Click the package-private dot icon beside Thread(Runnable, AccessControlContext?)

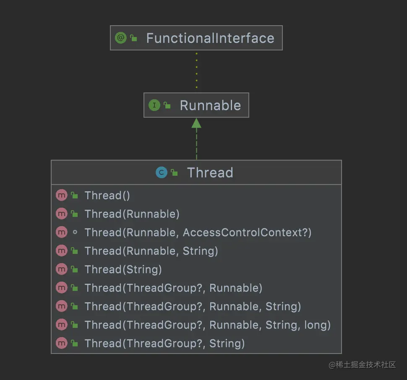point(75,232)
